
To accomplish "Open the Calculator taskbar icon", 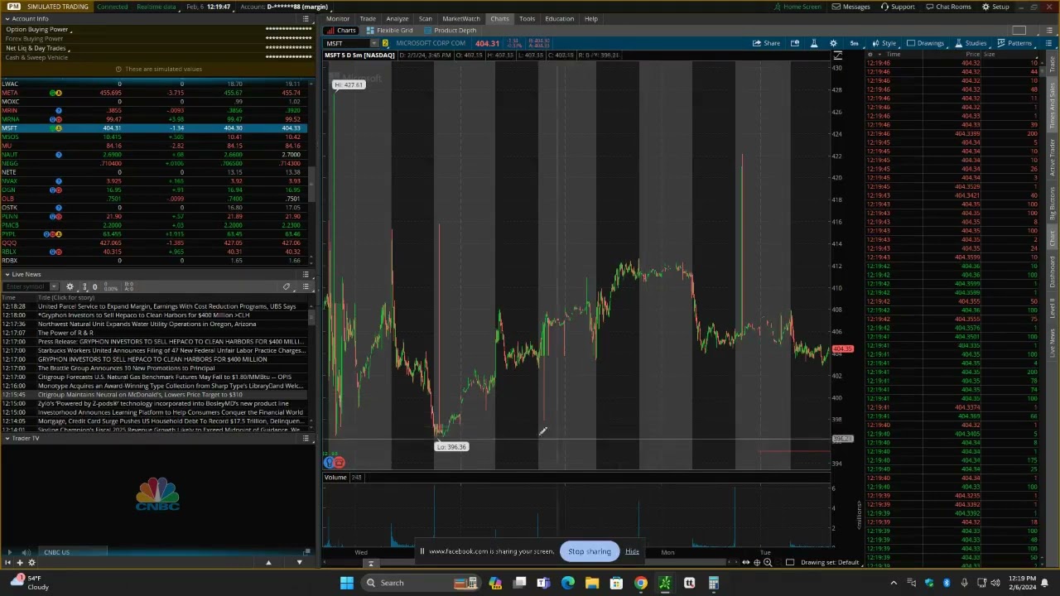I will click(713, 583).
